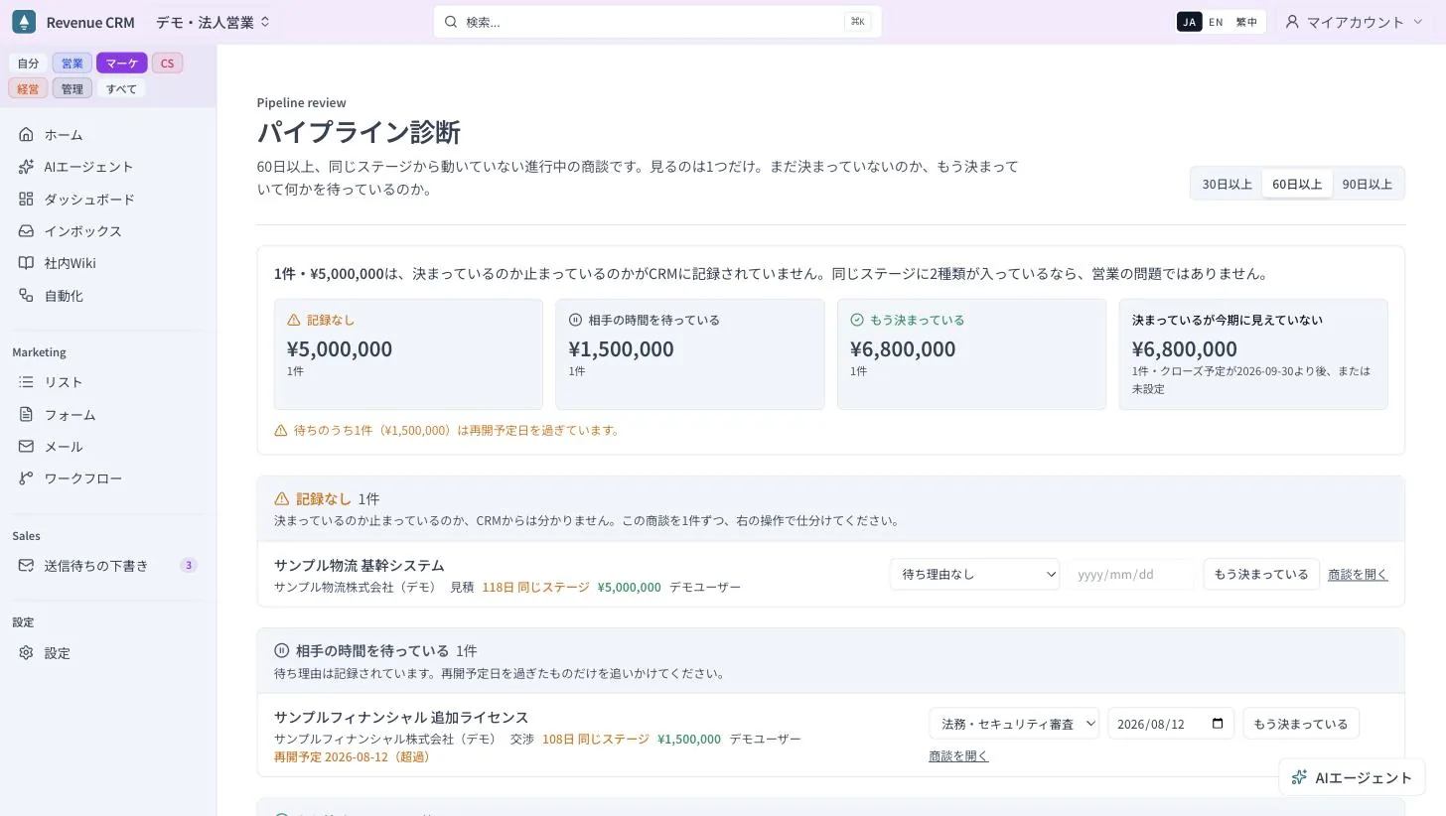Image resolution: width=1446 pixels, height=816 pixels.
Task: Click warning icon on 再開予定日 overdue notice
Action: click(281, 431)
